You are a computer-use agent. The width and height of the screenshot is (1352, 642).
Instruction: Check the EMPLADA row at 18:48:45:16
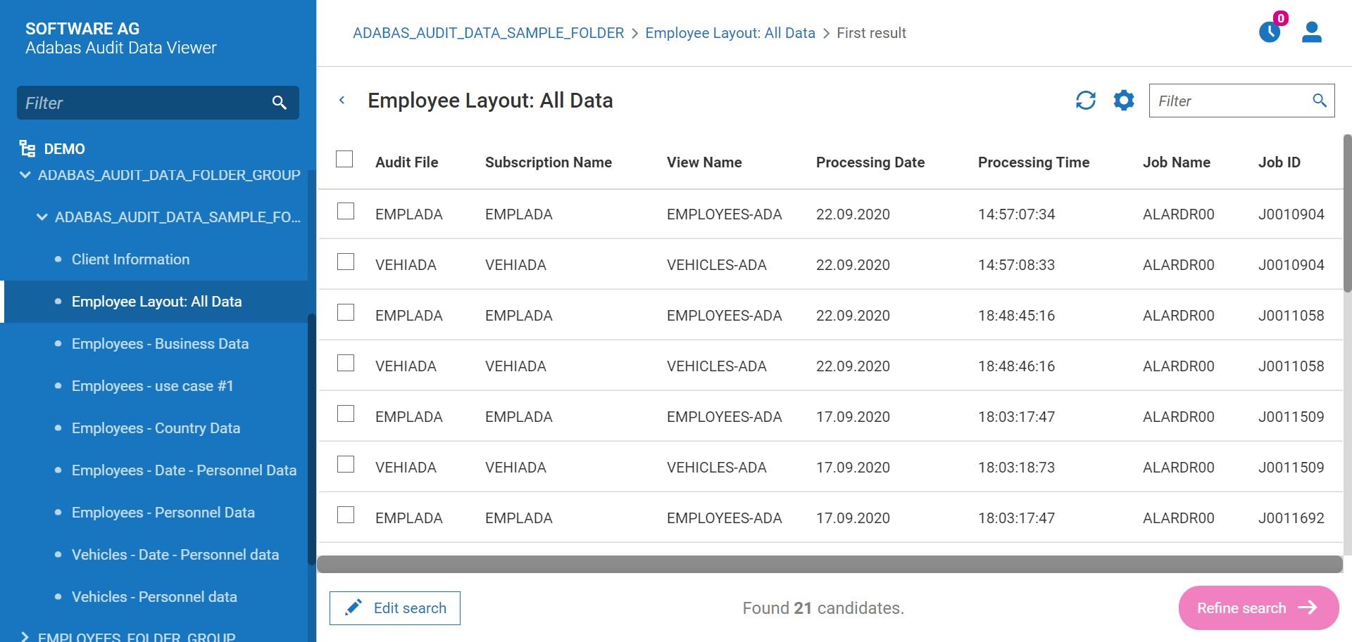pyautogui.click(x=346, y=312)
